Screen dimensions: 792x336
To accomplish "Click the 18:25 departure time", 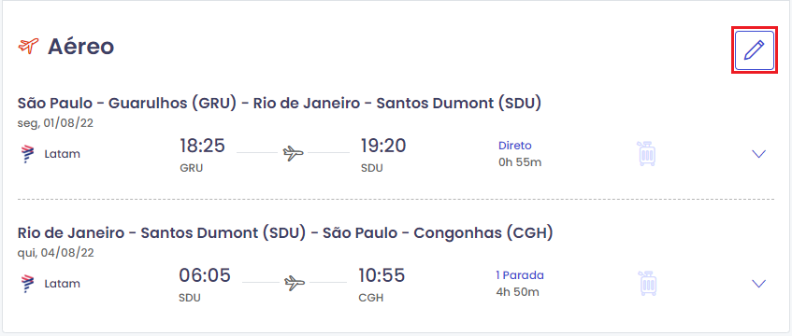I will 202,146.
